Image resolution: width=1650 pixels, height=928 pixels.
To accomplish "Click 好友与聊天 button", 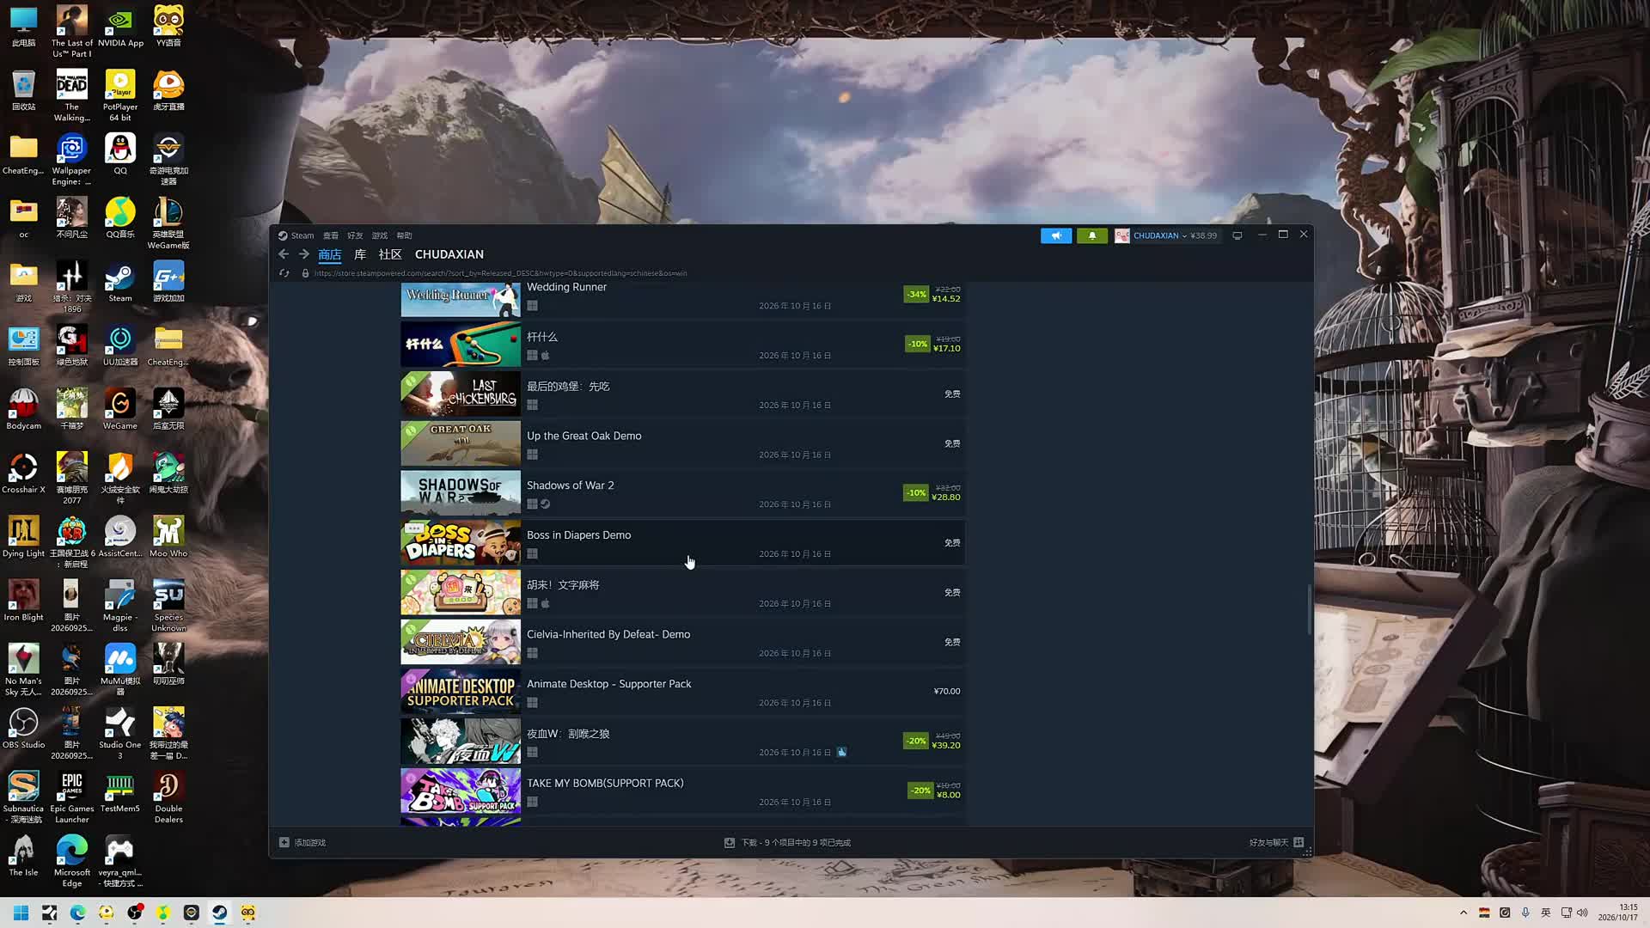I will [1276, 842].
